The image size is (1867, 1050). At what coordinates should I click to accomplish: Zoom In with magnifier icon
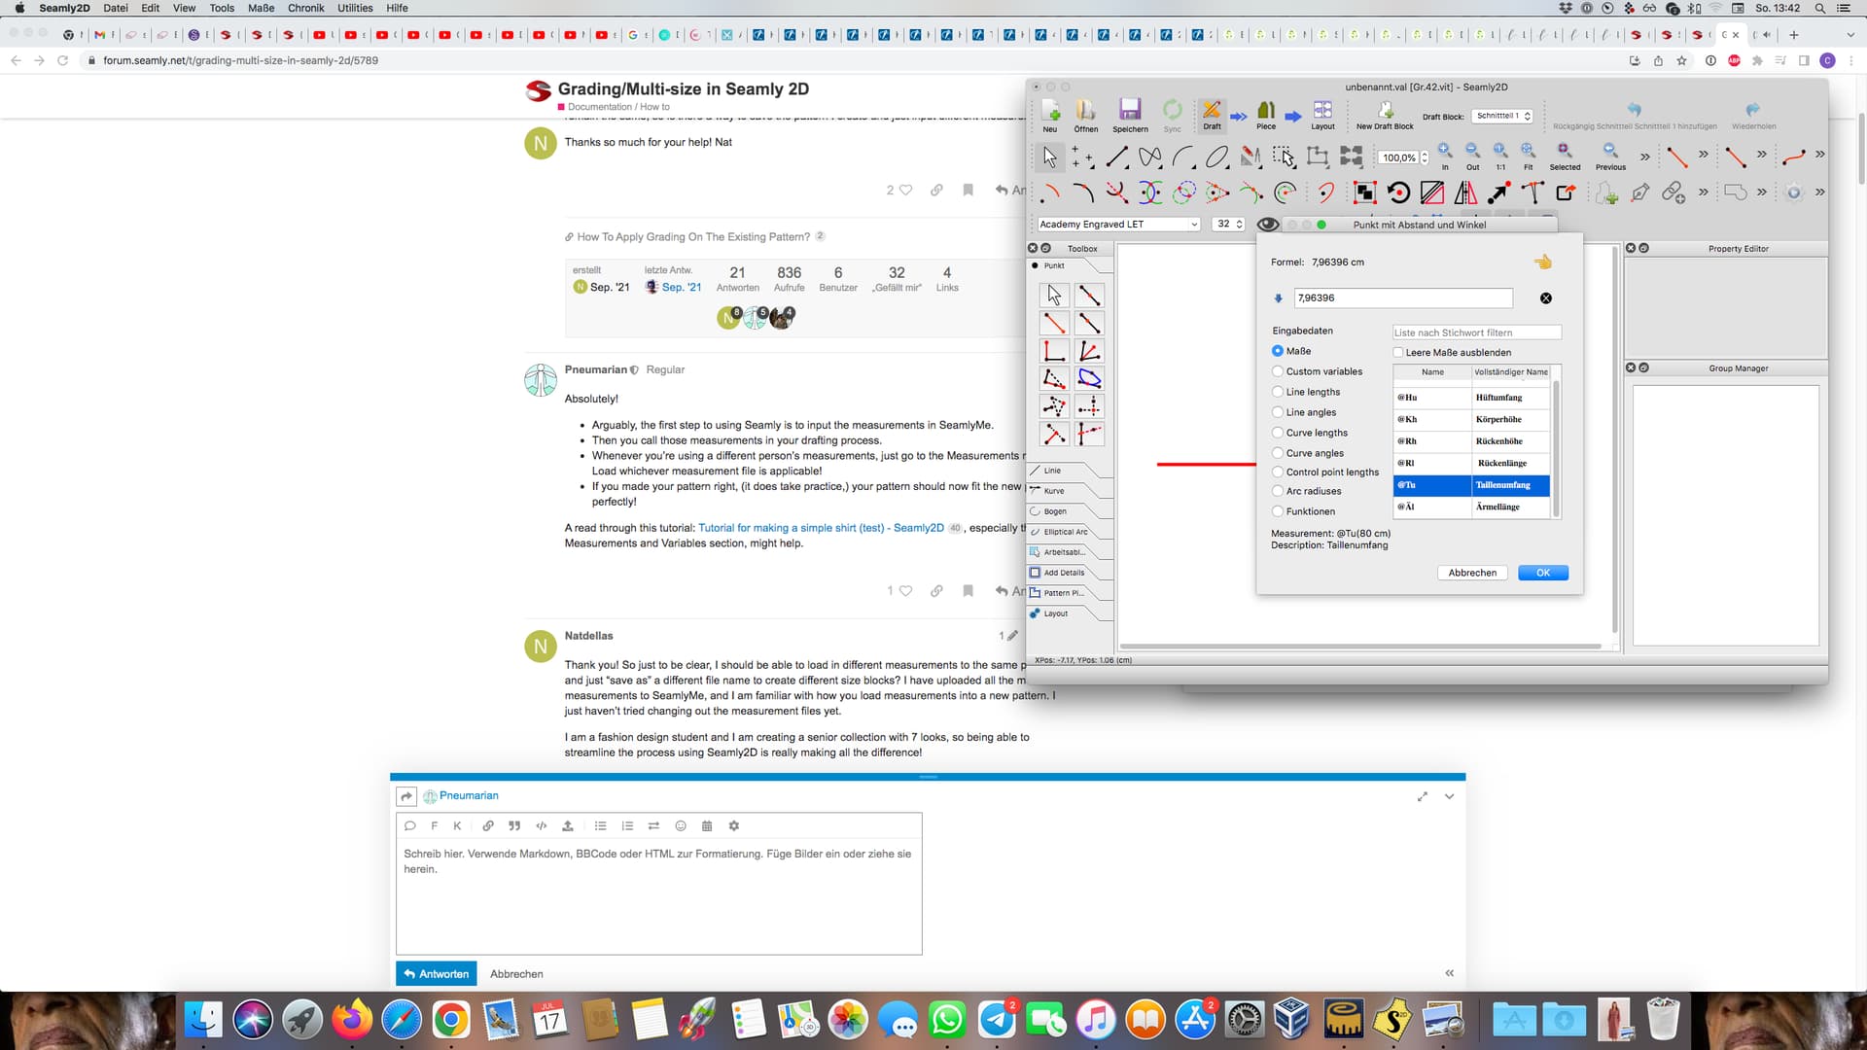coord(1445,152)
